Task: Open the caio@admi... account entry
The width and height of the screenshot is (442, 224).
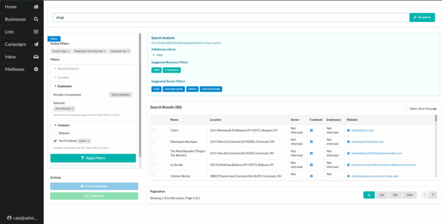Action: pos(22,218)
